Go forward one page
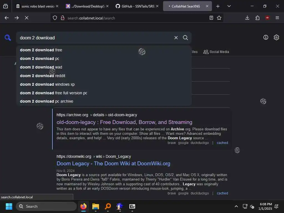 point(17,18)
